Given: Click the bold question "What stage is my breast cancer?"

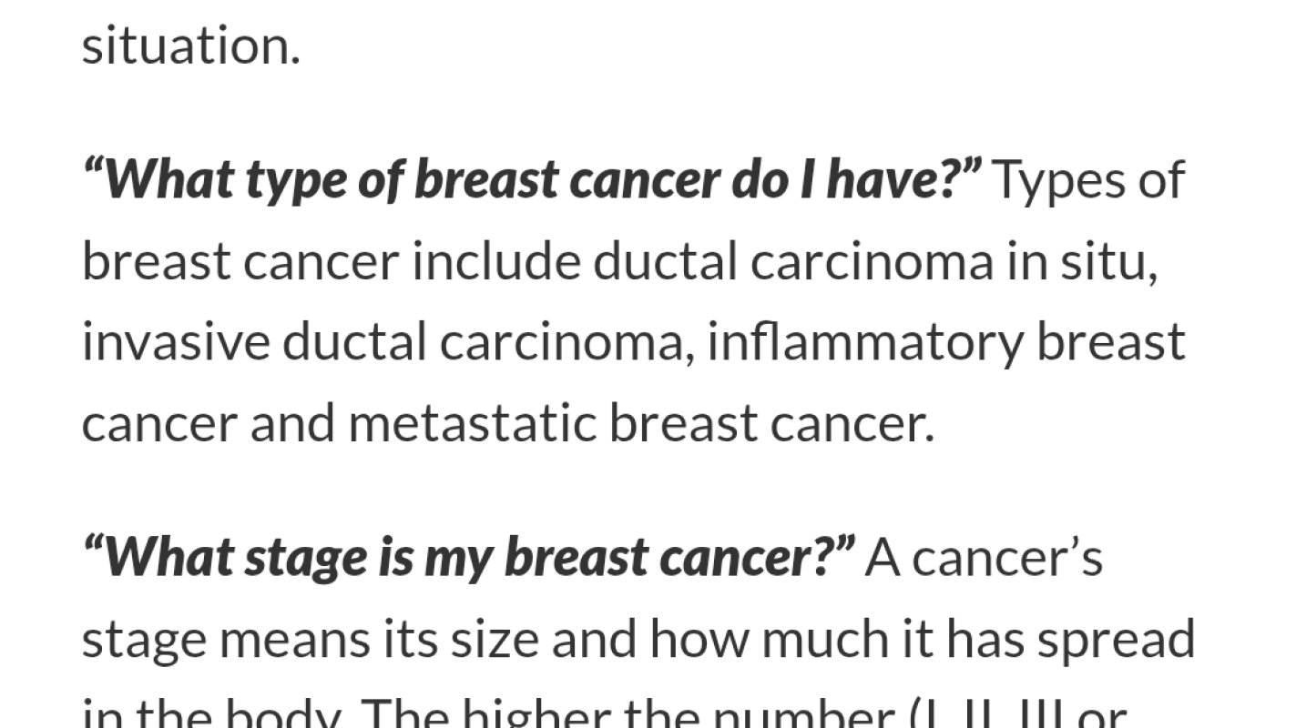Looking at the screenshot, I should (x=469, y=557).
